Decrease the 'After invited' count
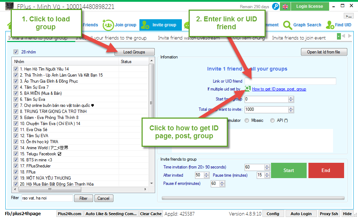The height and width of the screenshot is (218, 358). click(x=206, y=176)
